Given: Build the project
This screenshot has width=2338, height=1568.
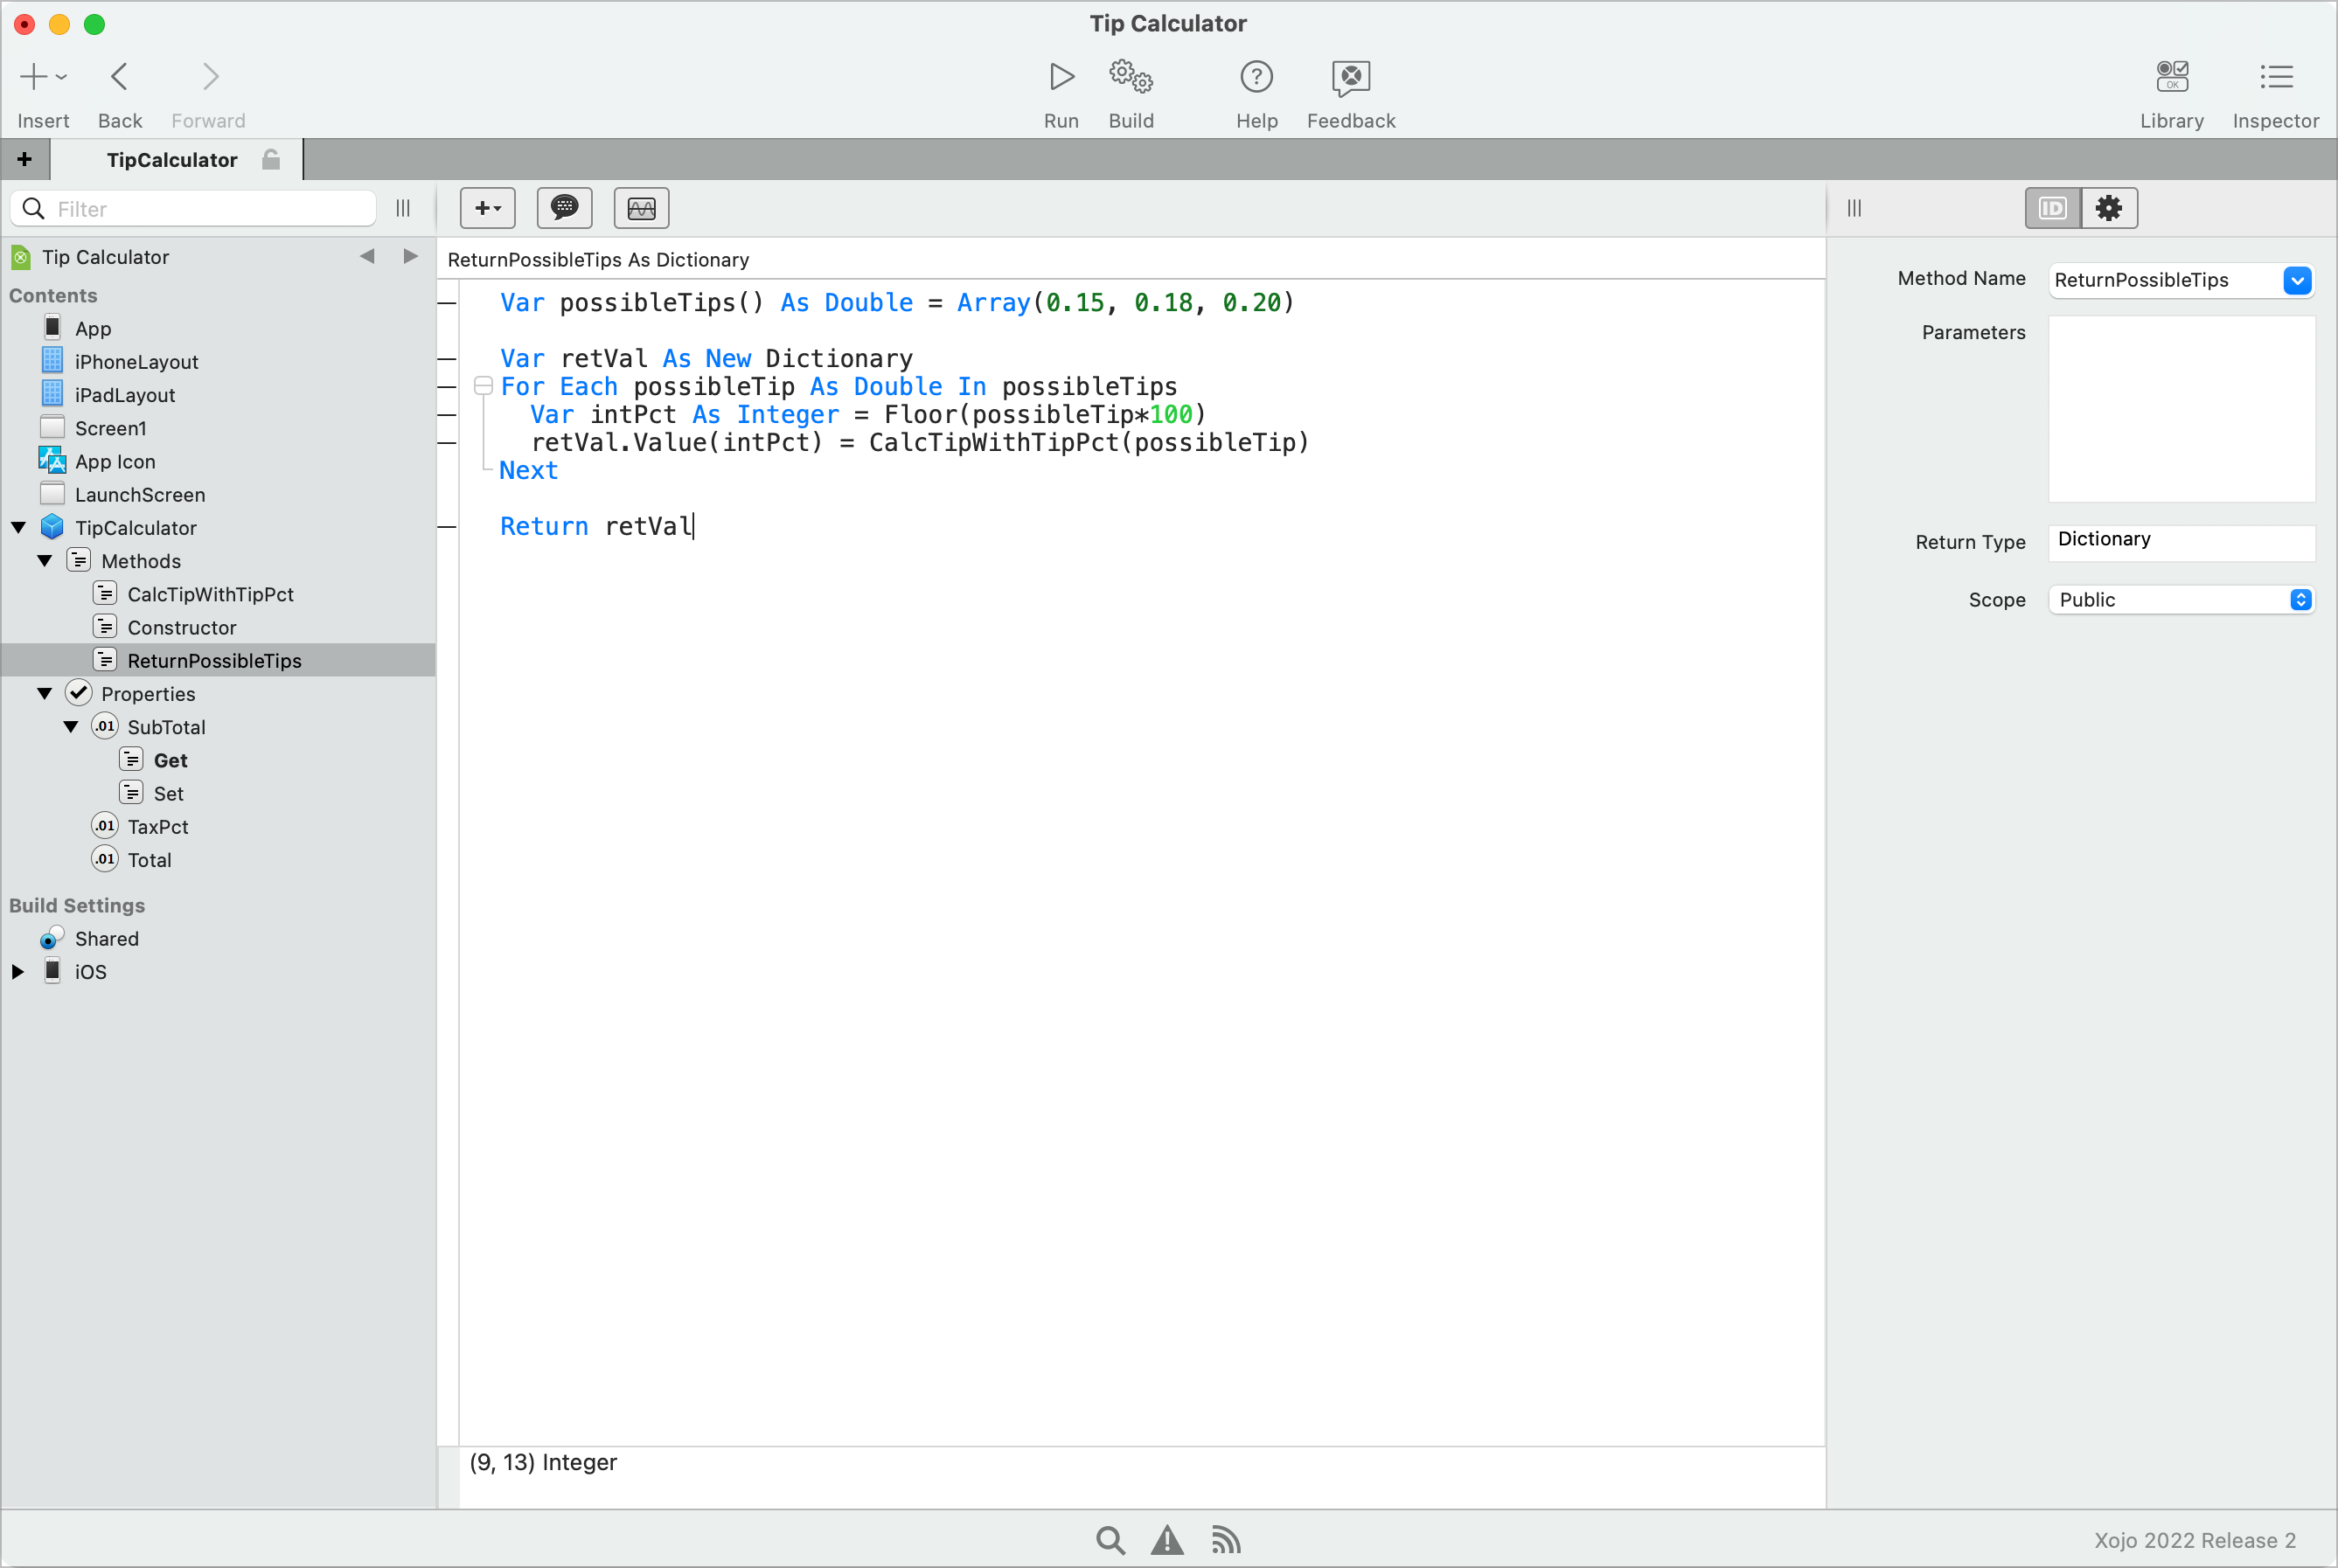Looking at the screenshot, I should coord(1131,90).
